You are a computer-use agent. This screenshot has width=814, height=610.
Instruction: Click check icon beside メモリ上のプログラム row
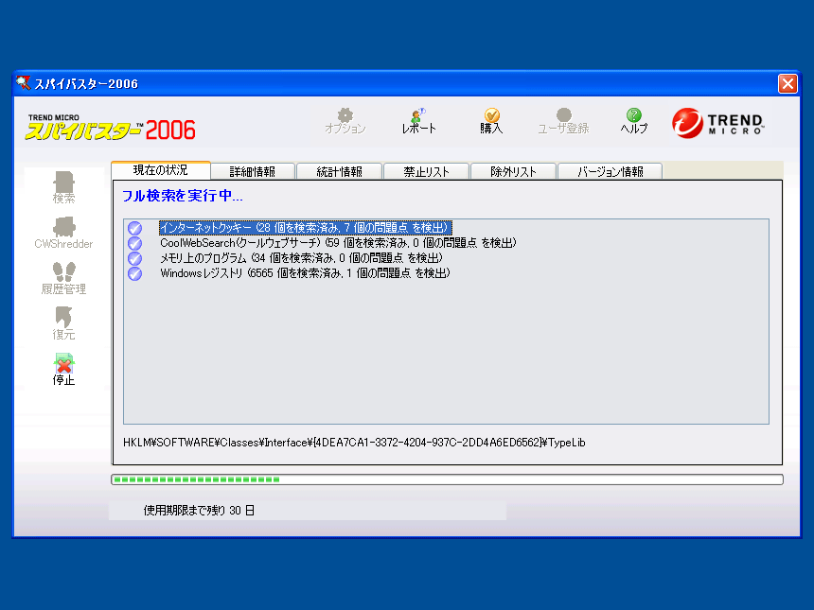coord(135,258)
